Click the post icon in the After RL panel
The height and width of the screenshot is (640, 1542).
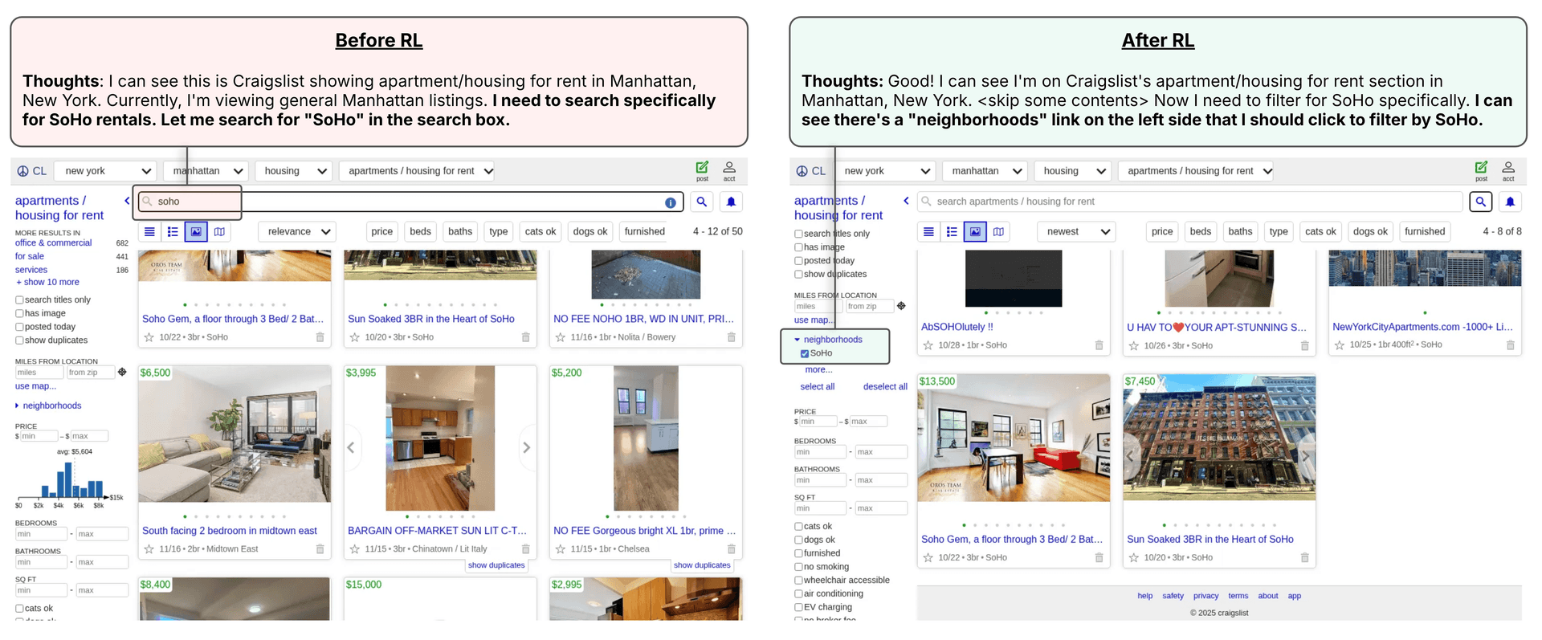(x=1481, y=169)
